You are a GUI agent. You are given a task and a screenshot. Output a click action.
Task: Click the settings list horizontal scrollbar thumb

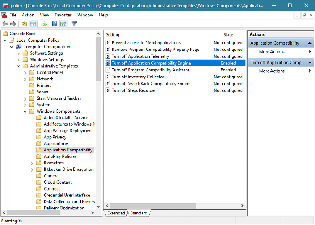pos(153,206)
